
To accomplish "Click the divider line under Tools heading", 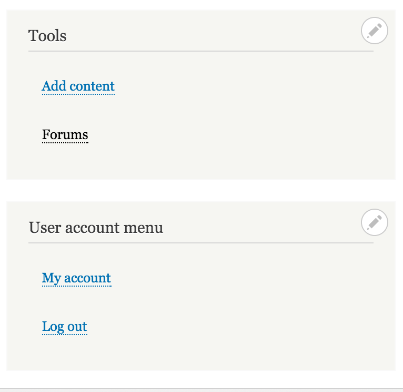I will pos(201,51).
